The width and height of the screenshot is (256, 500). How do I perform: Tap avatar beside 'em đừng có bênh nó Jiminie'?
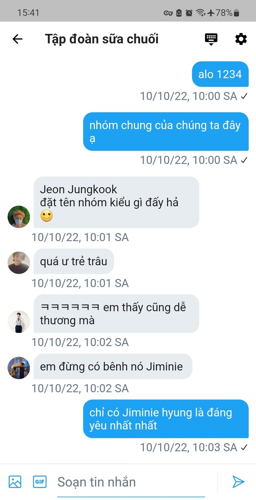[x=19, y=368]
